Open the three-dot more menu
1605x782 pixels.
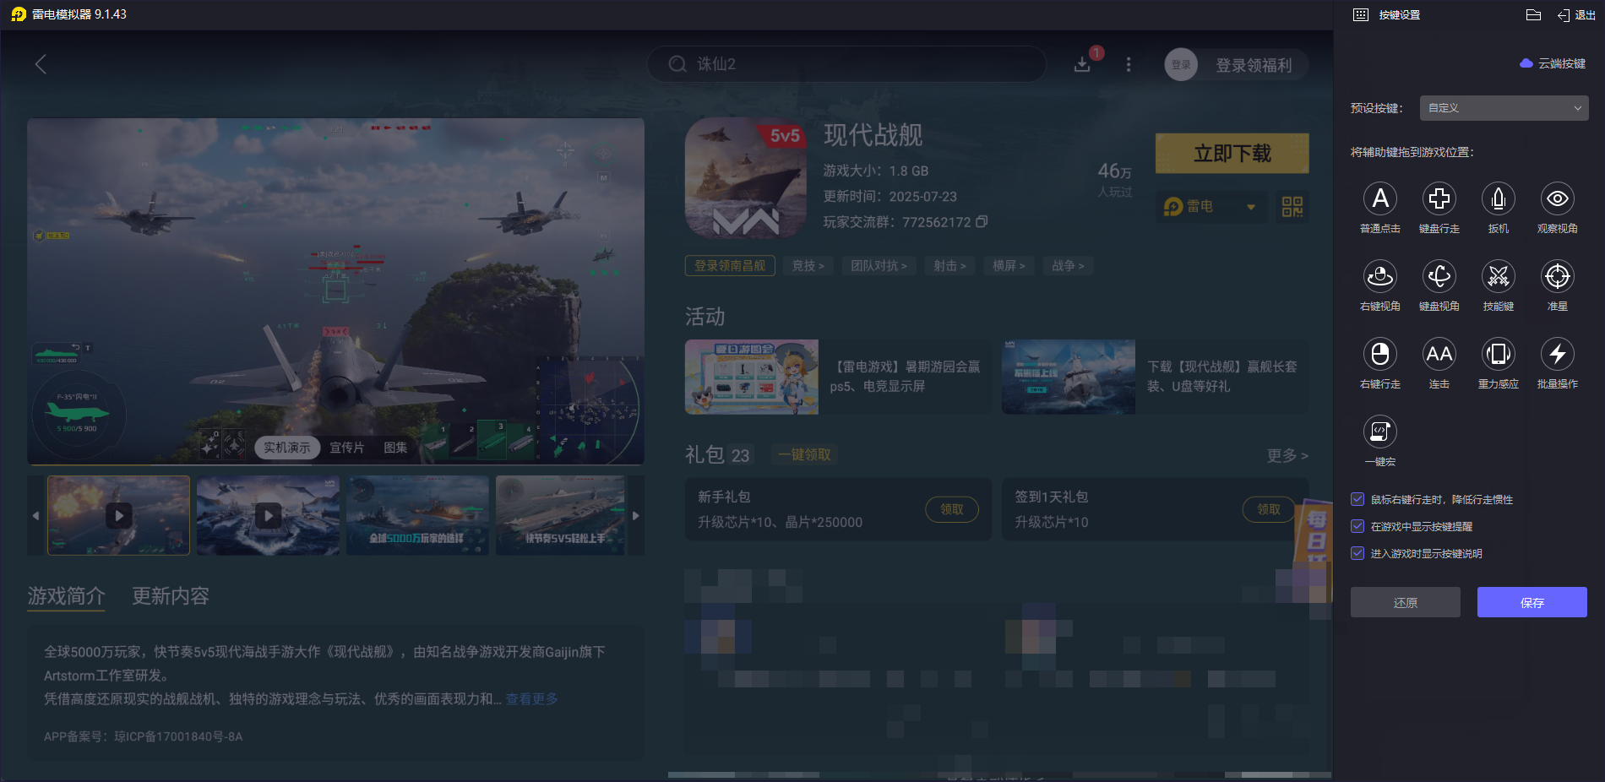(x=1129, y=64)
